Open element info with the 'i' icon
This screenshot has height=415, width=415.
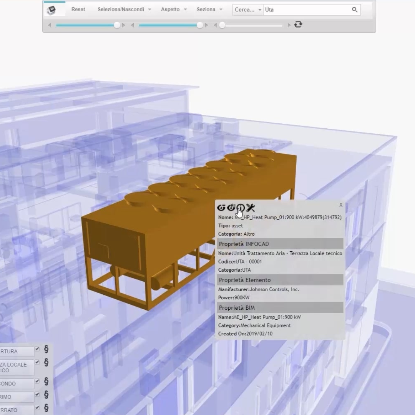[241, 207]
